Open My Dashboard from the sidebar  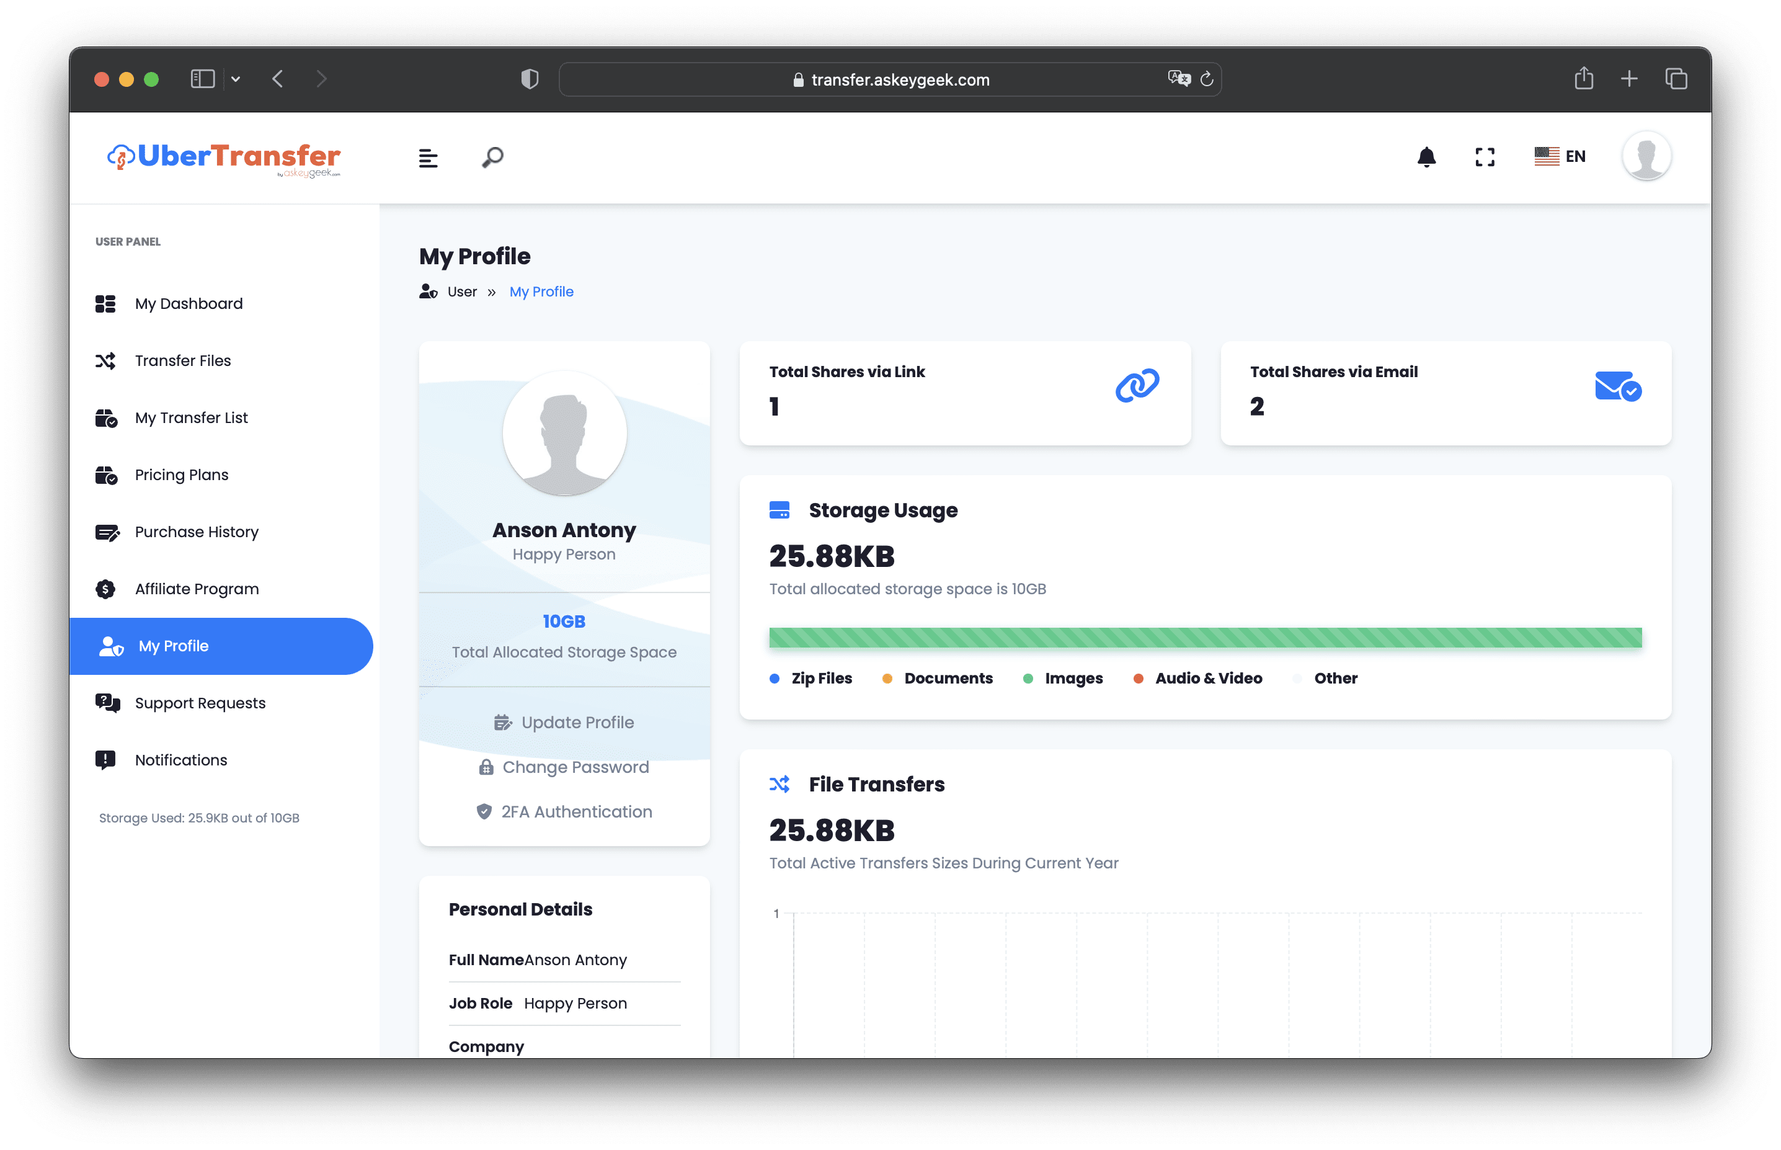pos(188,303)
